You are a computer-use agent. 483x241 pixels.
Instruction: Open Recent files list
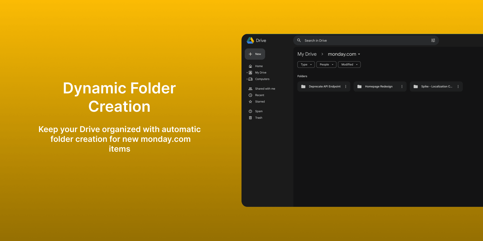pos(260,95)
